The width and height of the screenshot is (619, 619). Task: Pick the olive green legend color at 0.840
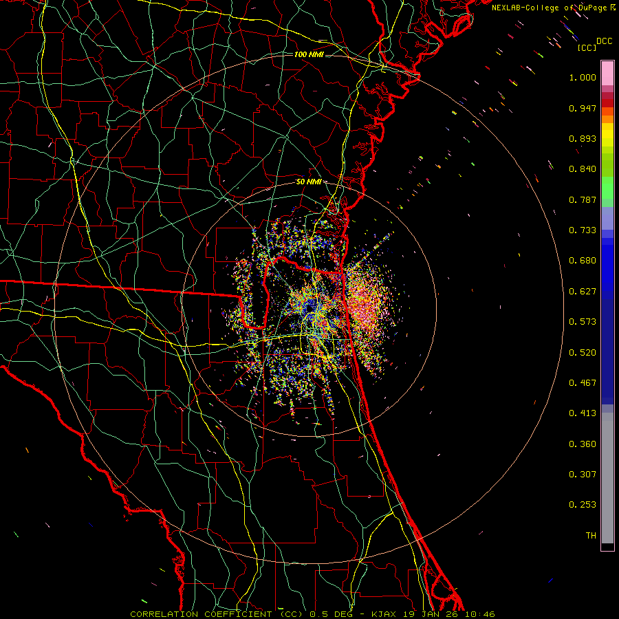607,165
